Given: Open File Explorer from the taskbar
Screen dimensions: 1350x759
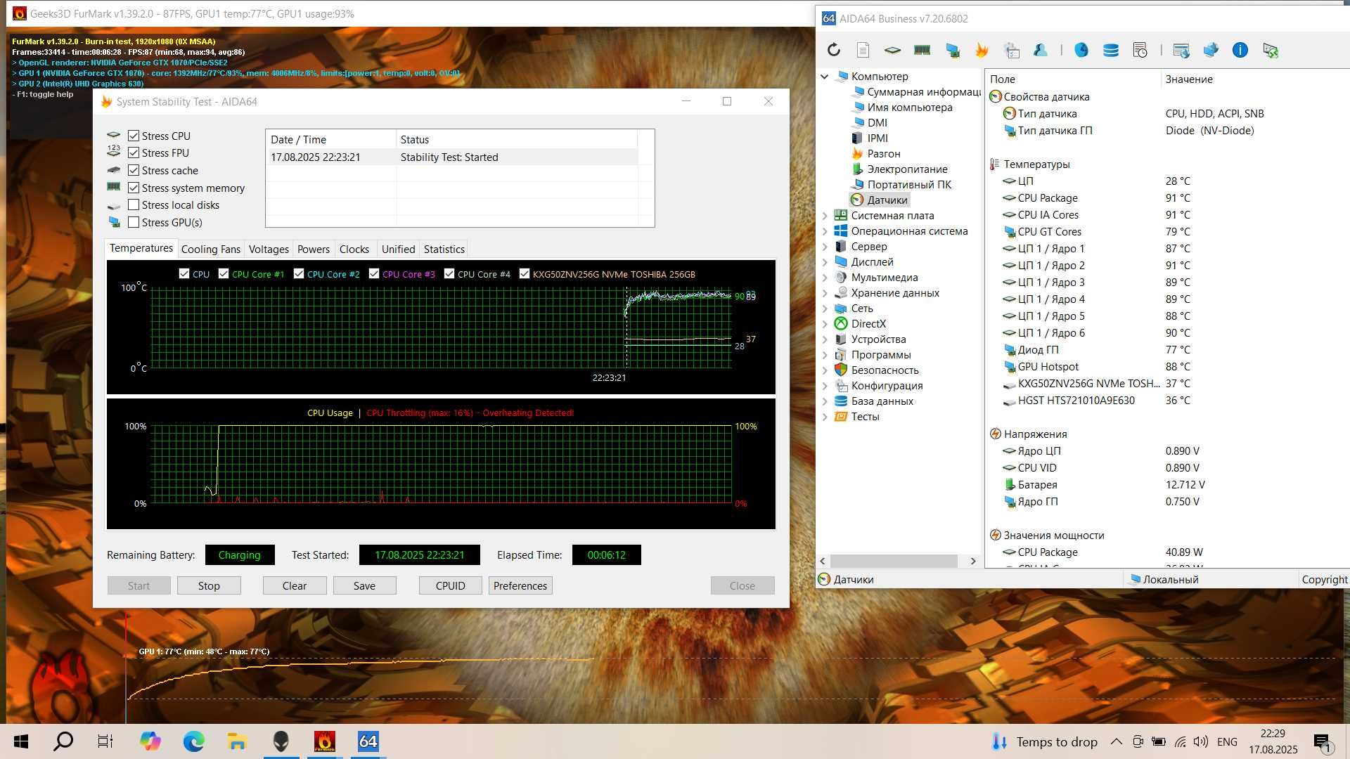Looking at the screenshot, I should pos(238,741).
